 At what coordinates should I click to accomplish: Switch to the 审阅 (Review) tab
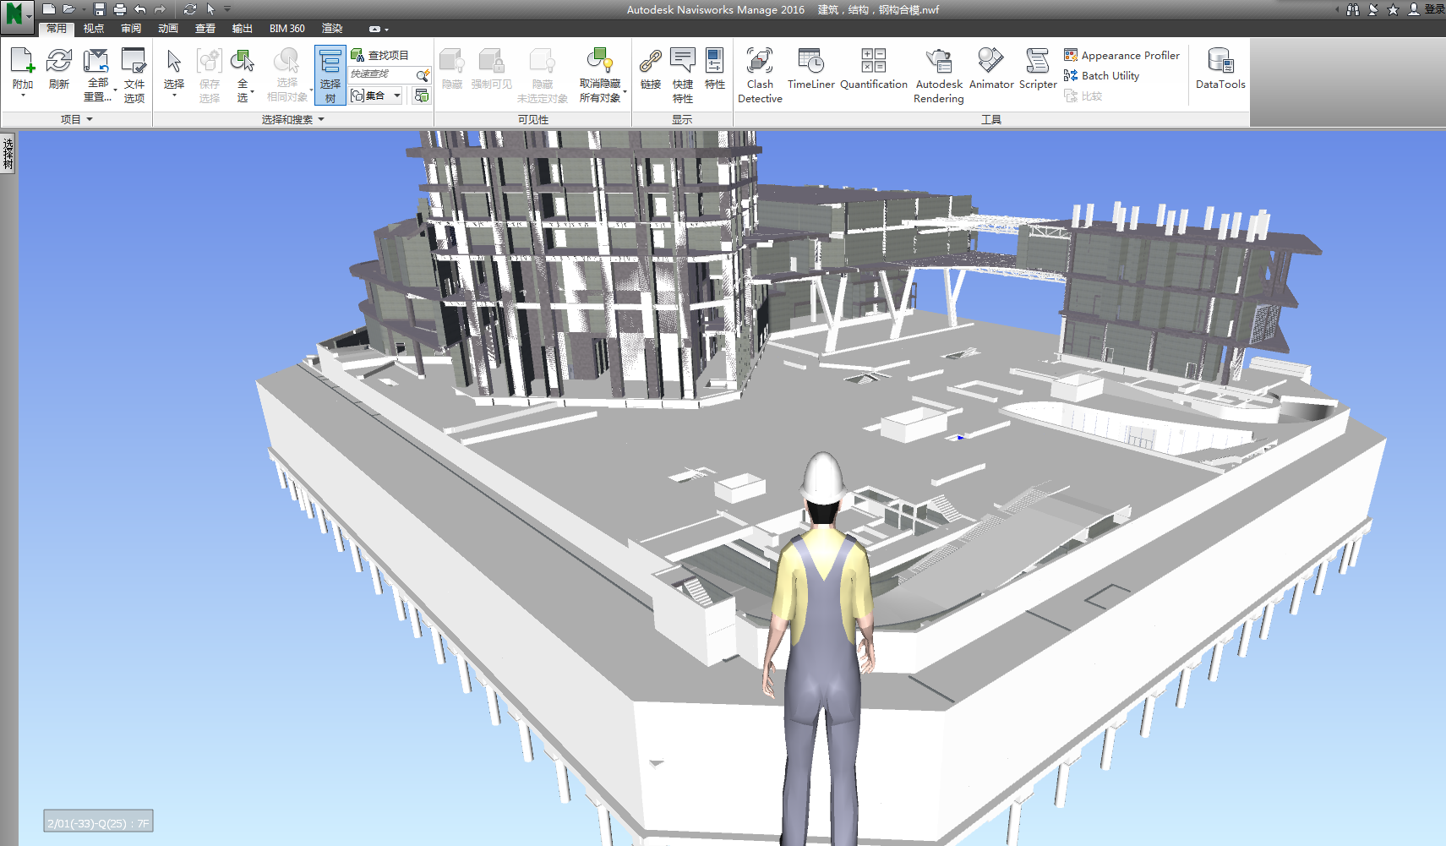pyautogui.click(x=131, y=29)
